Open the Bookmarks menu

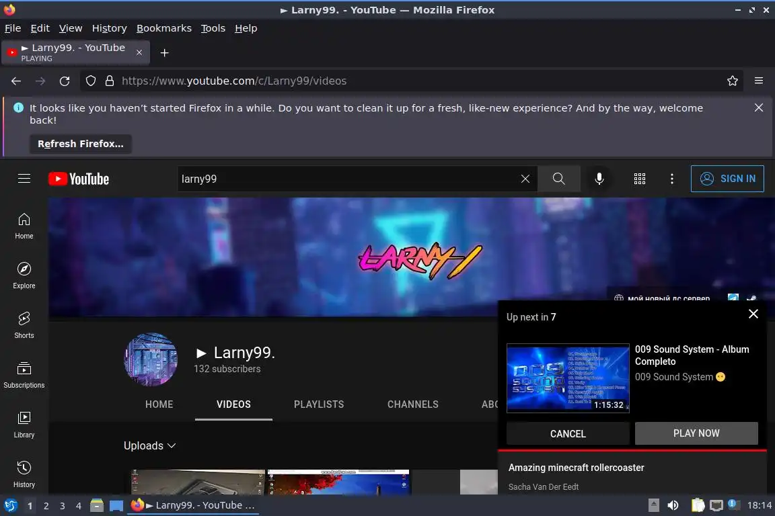point(164,28)
